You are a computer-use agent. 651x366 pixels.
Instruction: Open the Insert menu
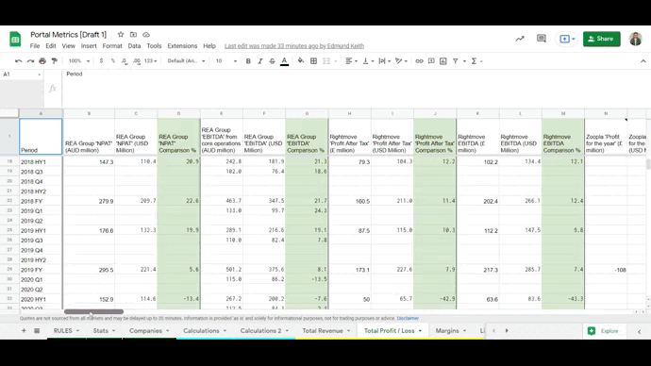point(89,46)
